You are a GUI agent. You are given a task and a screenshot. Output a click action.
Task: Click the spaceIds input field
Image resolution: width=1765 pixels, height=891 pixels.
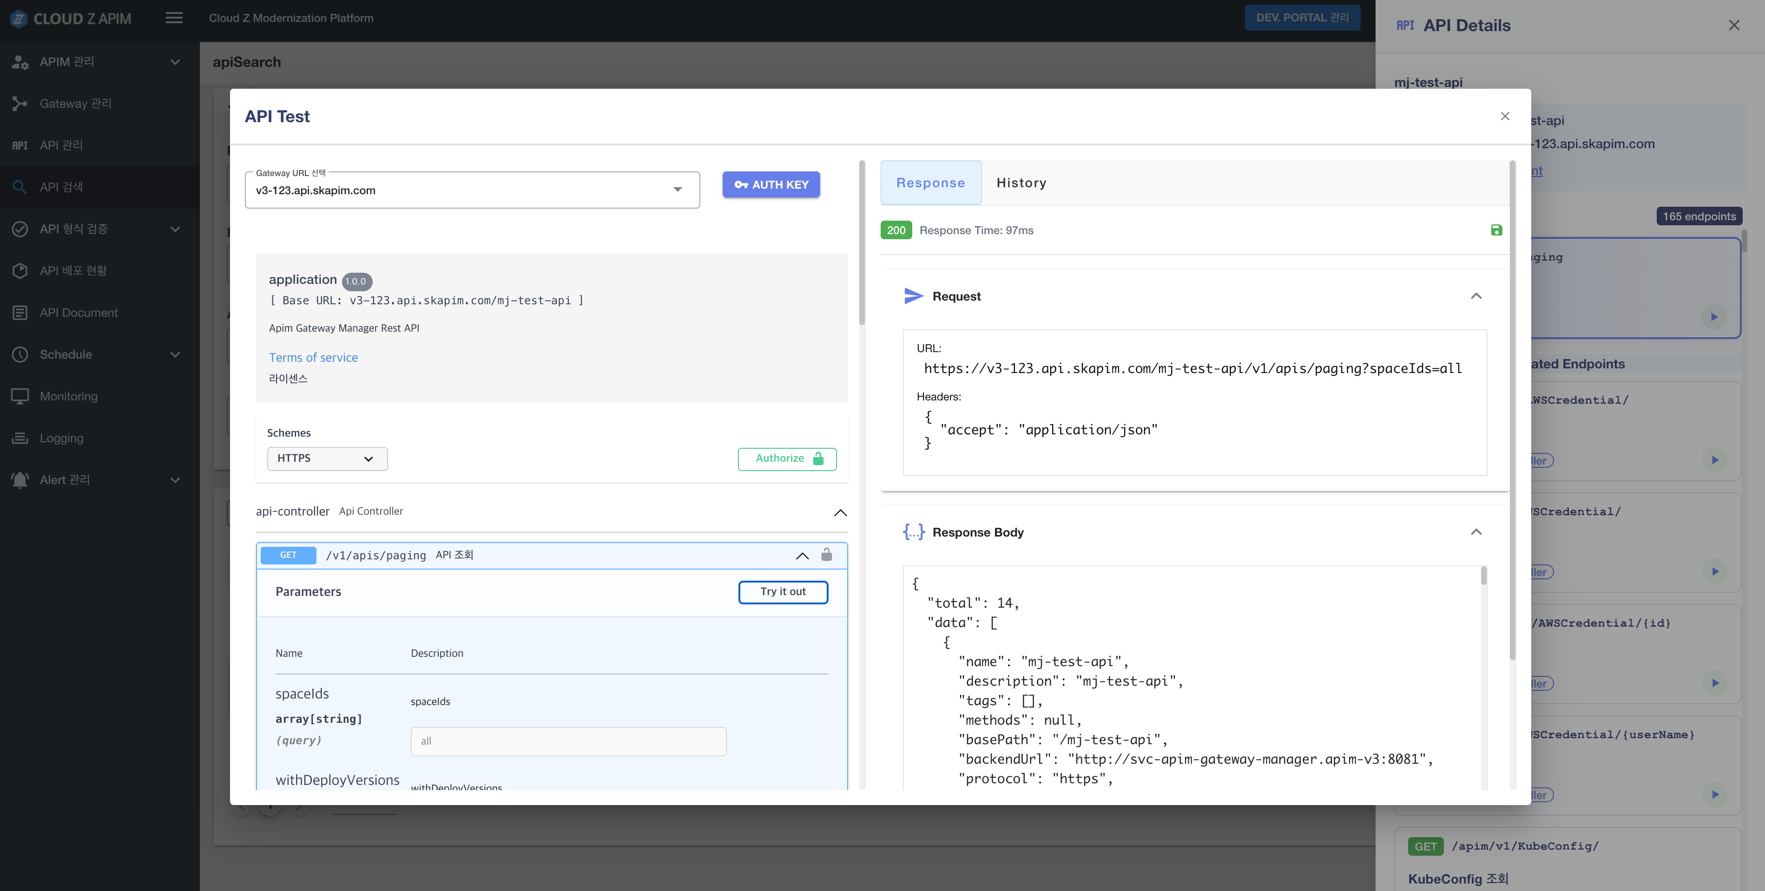point(568,741)
